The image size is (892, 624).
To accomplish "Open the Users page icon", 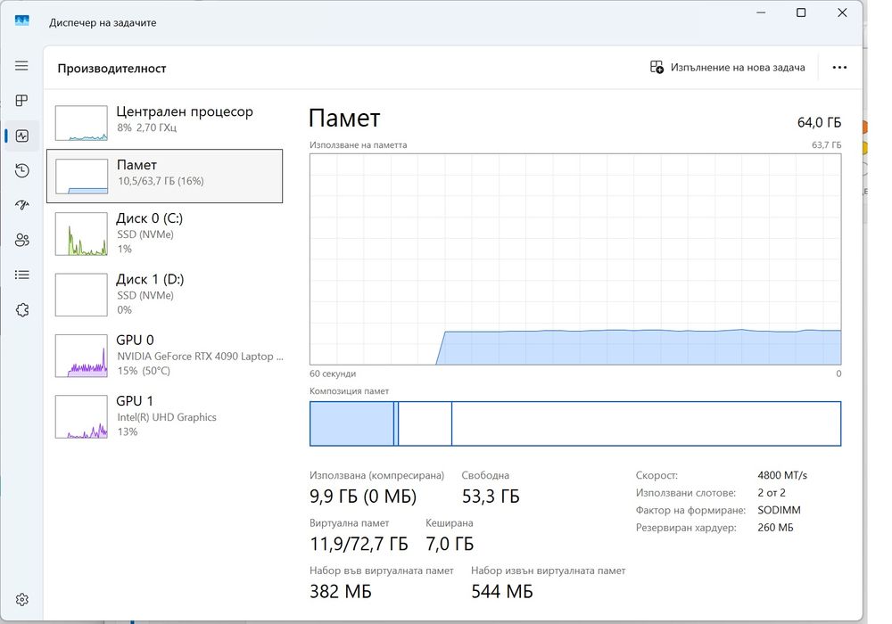I will 22,240.
